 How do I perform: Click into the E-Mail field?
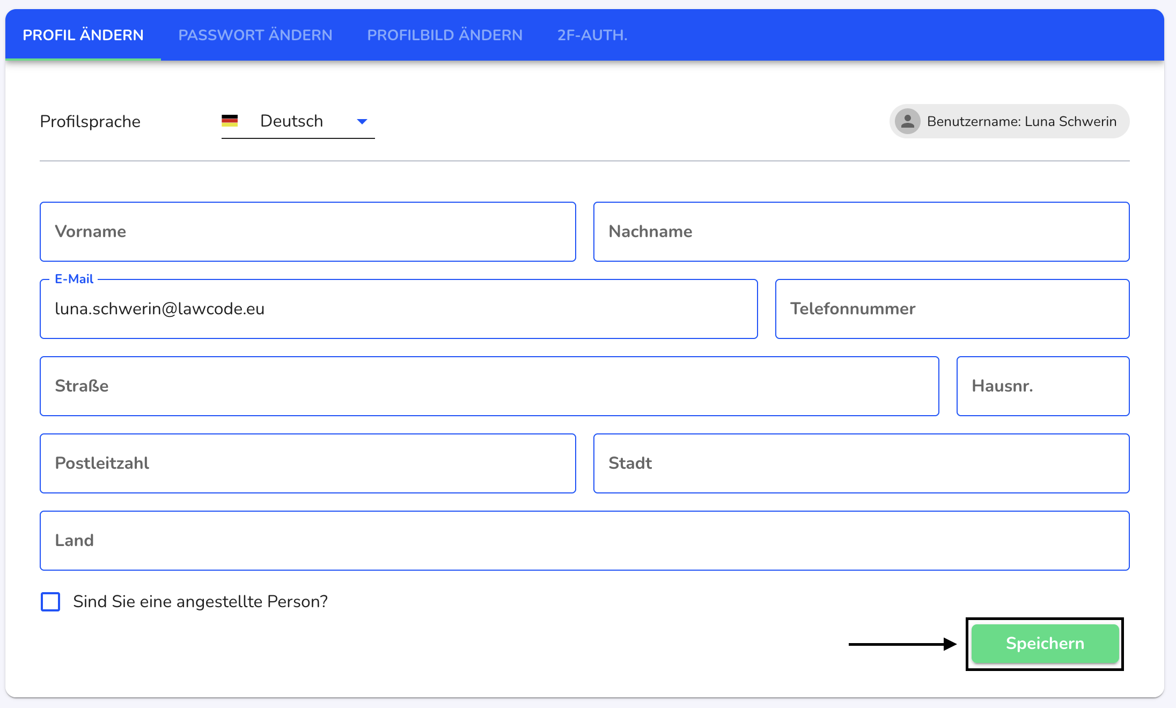(399, 309)
